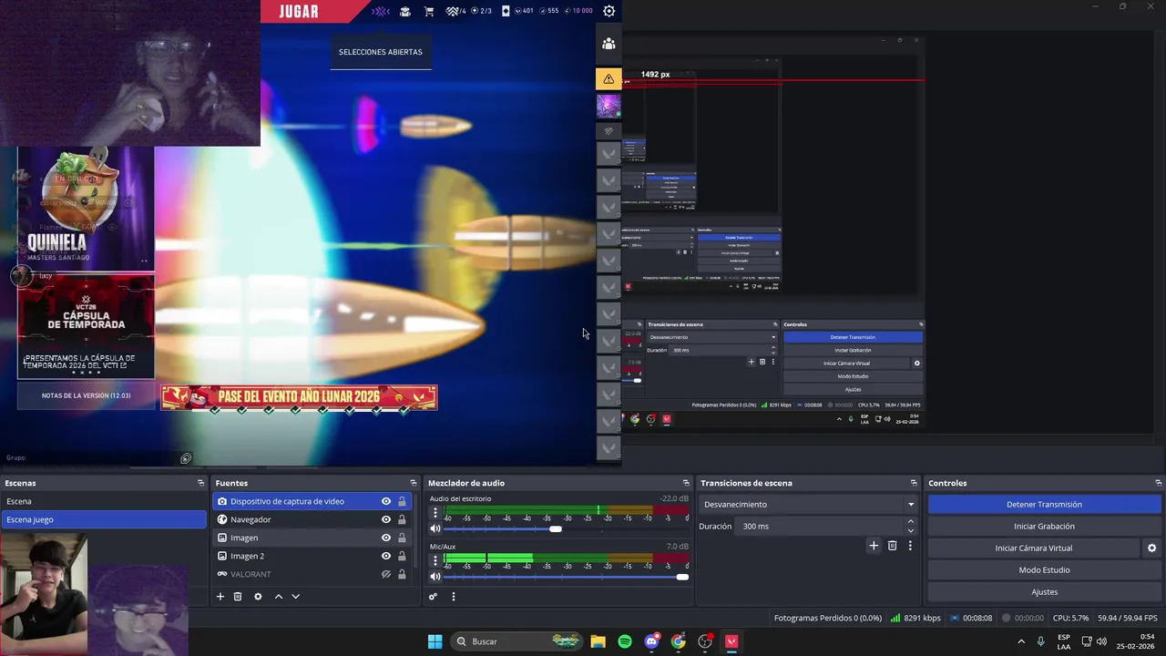Open the Desvanecimiento transition dropdown
Viewport: 1166px width, 656px height.
point(808,505)
